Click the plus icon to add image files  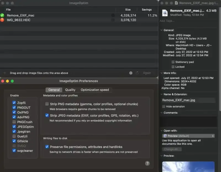4,73
